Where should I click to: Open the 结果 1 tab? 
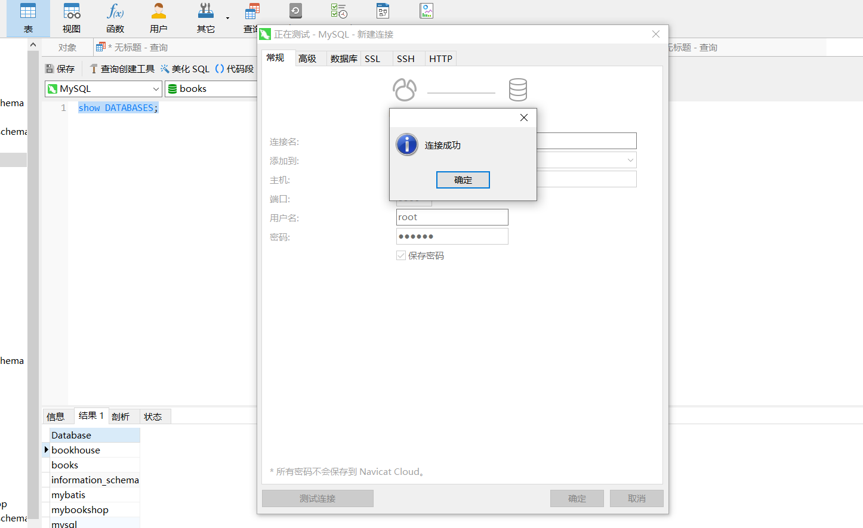coord(91,416)
